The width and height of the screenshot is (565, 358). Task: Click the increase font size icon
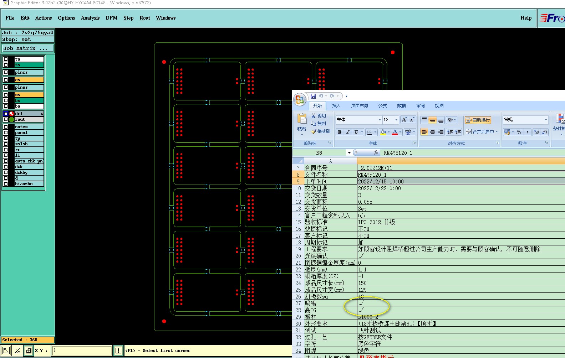pyautogui.click(x=404, y=120)
